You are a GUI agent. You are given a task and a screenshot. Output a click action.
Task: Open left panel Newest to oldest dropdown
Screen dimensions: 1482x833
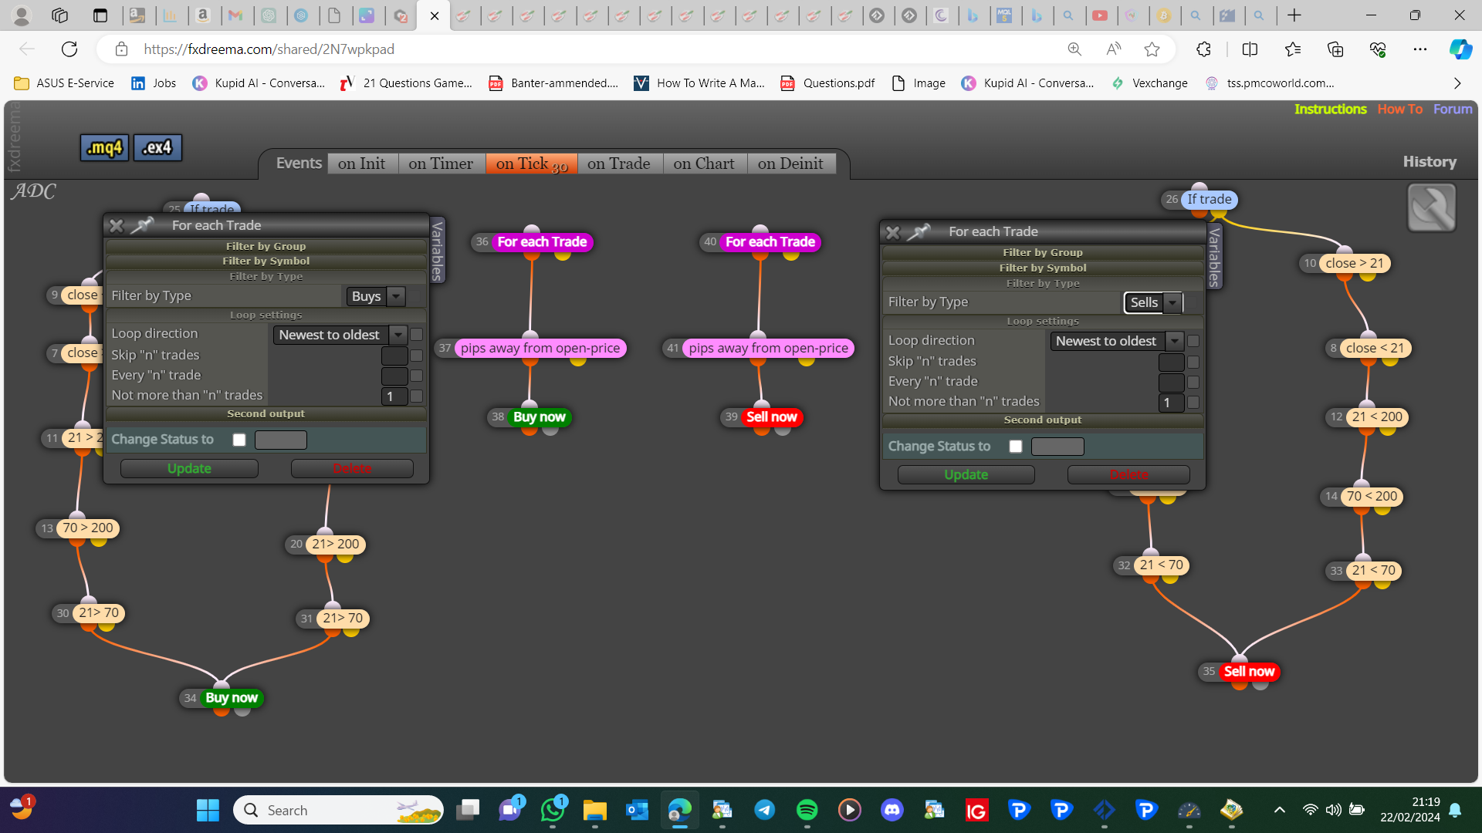click(x=340, y=335)
